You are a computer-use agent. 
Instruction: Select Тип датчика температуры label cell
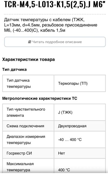tap(28, 83)
